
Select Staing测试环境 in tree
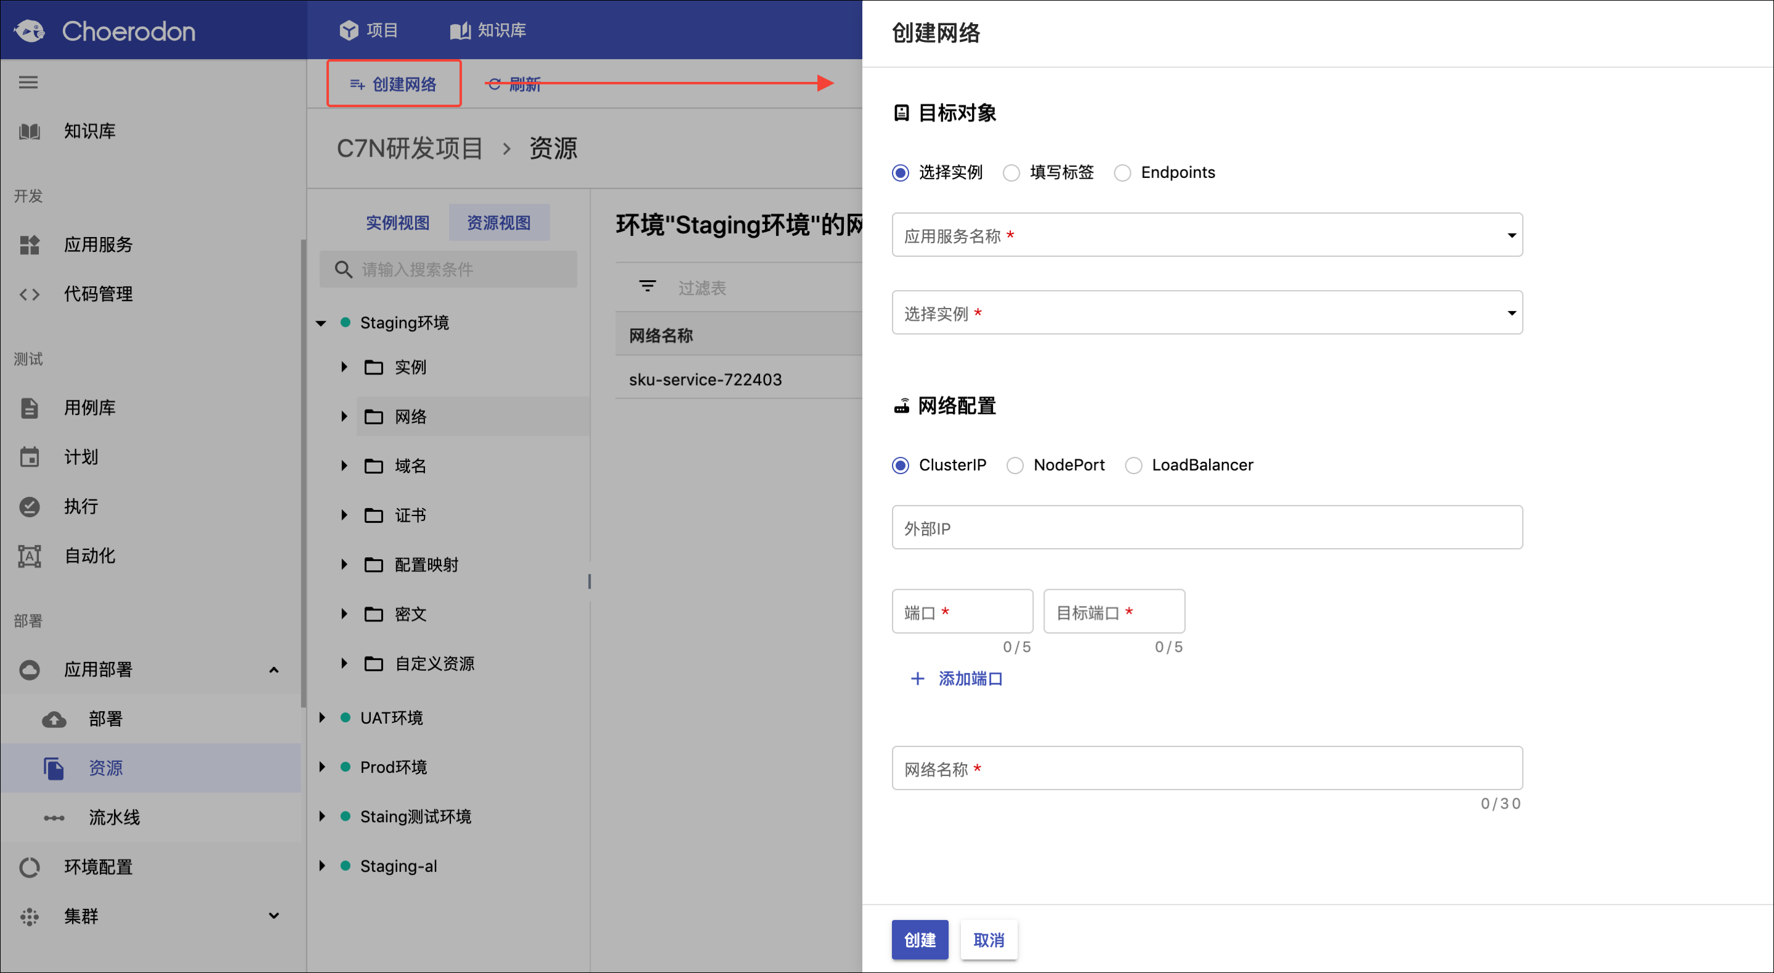pyautogui.click(x=415, y=817)
